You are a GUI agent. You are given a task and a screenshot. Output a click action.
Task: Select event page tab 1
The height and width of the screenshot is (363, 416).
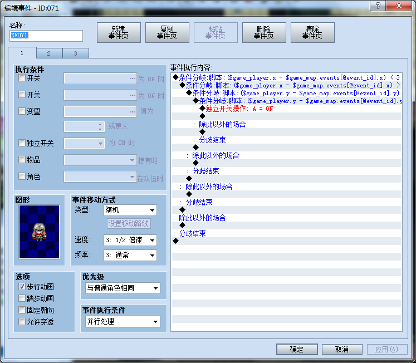pyautogui.click(x=22, y=53)
